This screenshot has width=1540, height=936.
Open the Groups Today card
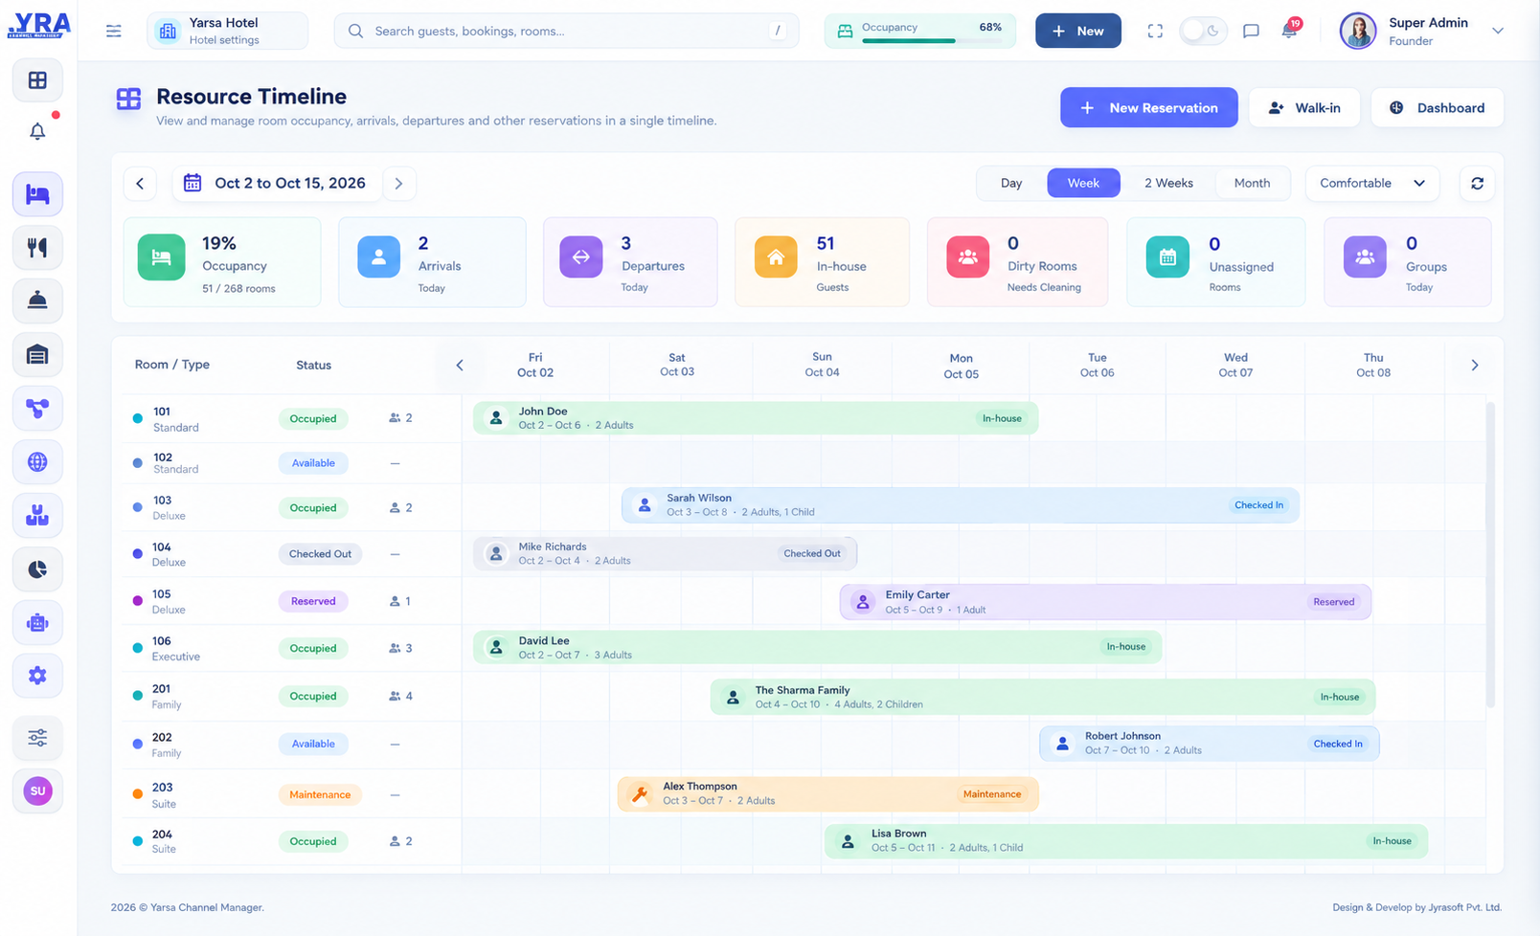[1407, 262]
